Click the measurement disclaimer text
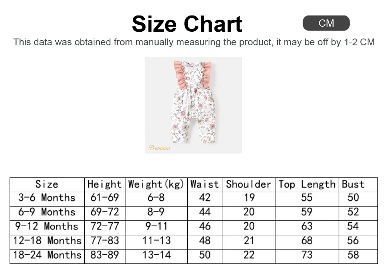The image size is (387, 273). tap(194, 42)
